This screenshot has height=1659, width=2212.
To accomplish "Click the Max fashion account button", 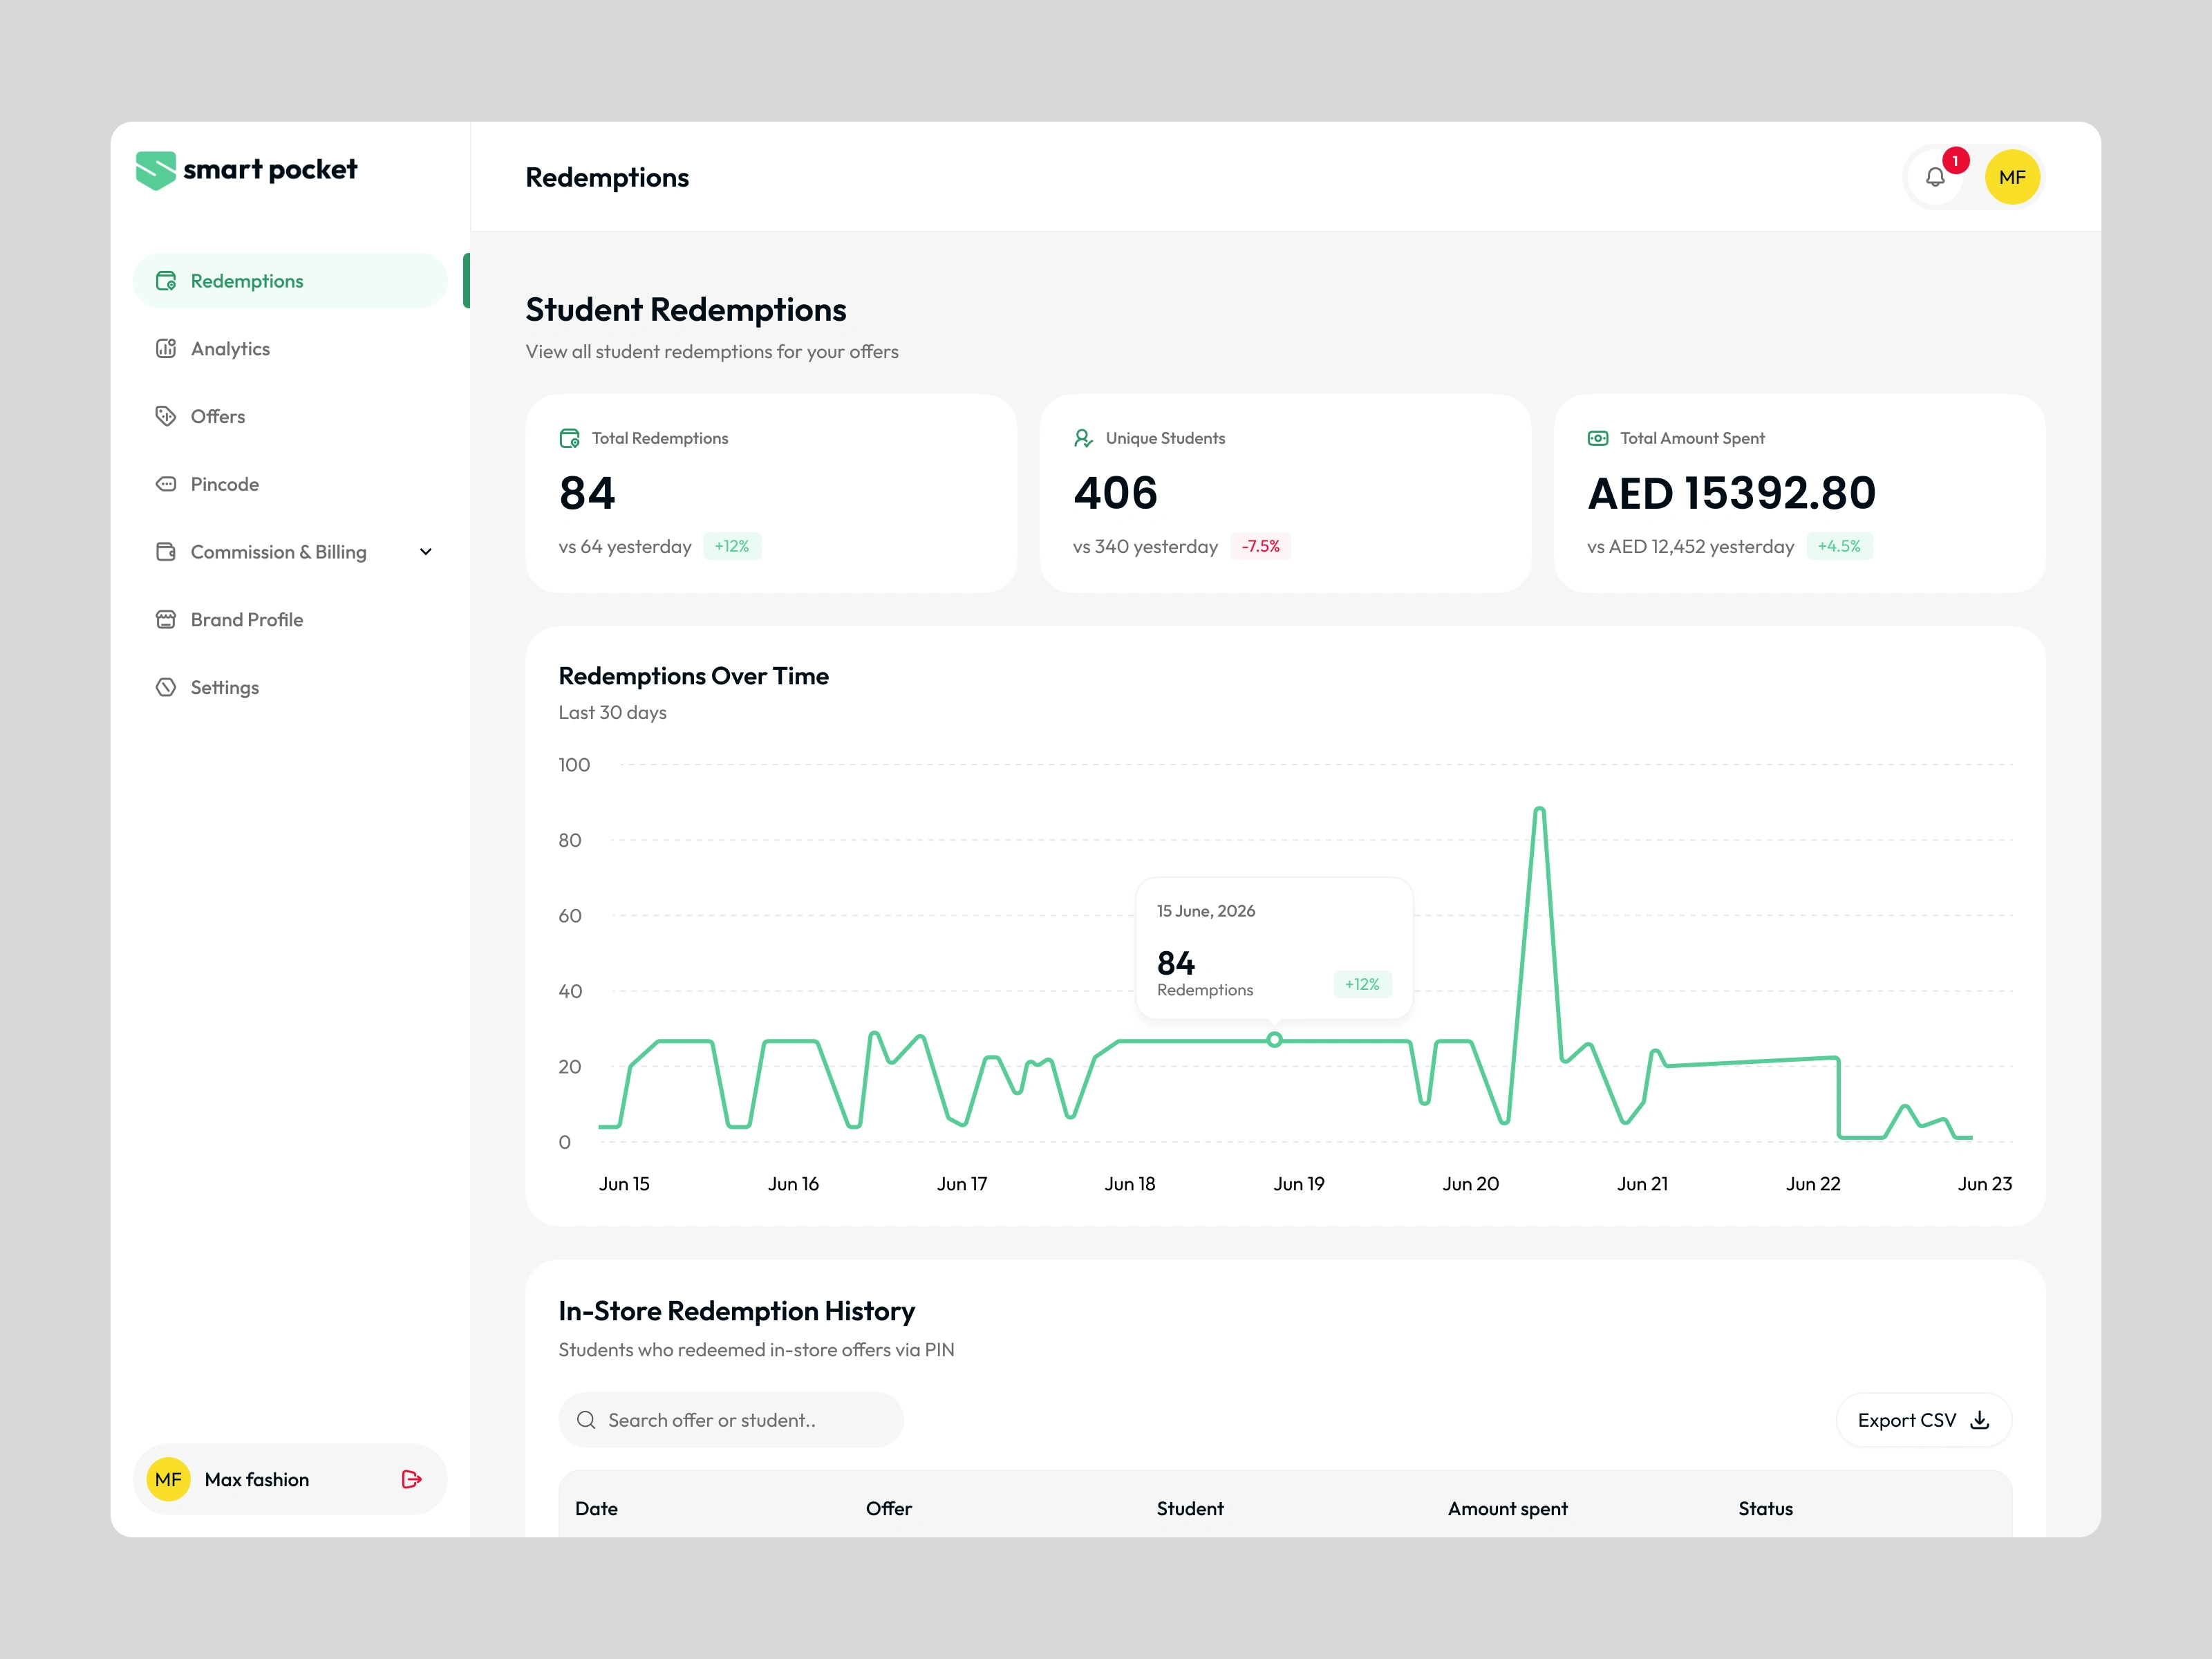I will click(x=290, y=1479).
